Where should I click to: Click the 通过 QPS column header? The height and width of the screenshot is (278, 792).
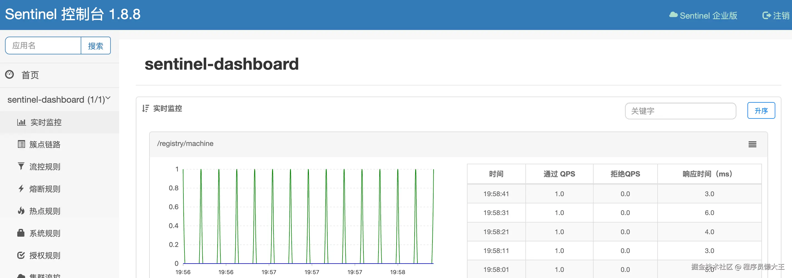coord(559,174)
